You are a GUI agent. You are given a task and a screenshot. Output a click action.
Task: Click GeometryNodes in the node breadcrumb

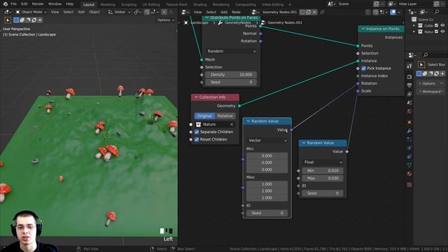click(x=238, y=22)
